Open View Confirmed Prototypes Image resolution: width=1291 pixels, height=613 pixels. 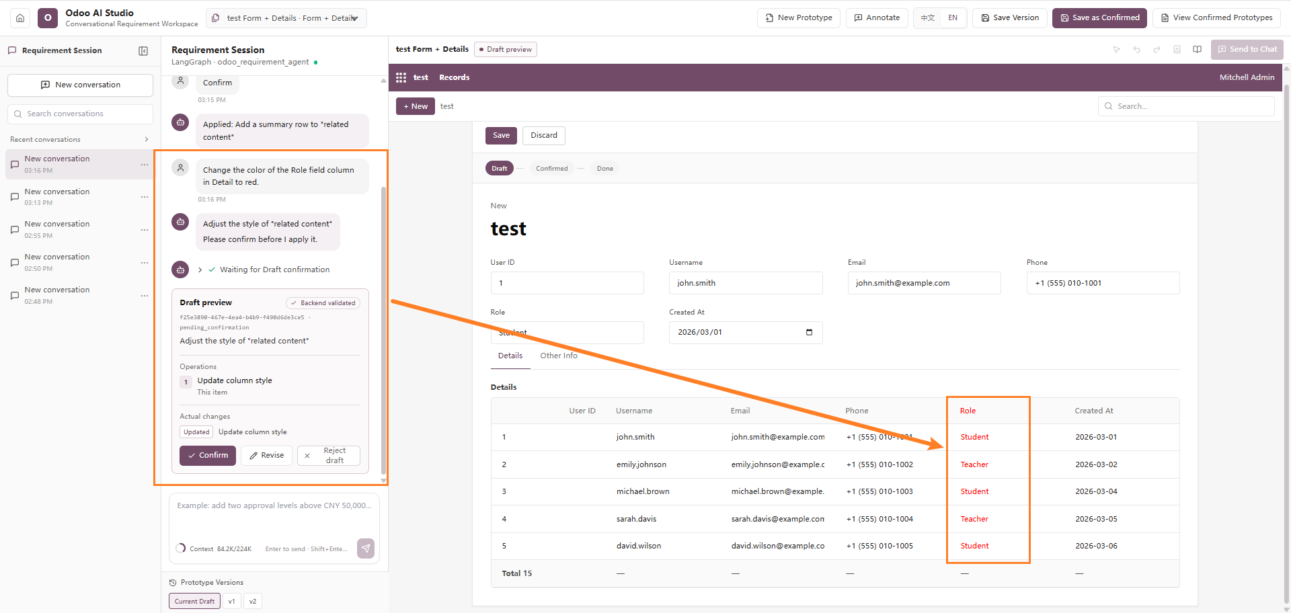[x=1217, y=18]
